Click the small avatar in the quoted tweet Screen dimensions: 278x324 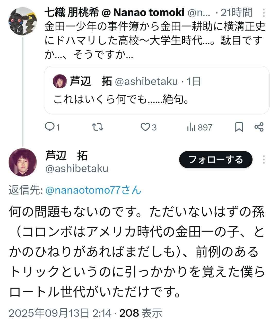click(x=60, y=81)
